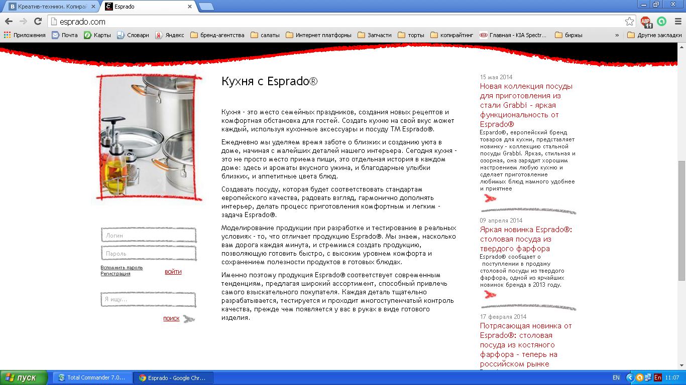Click the heading Кухня с Esprado®
The image size is (686, 385).
pyautogui.click(x=270, y=81)
